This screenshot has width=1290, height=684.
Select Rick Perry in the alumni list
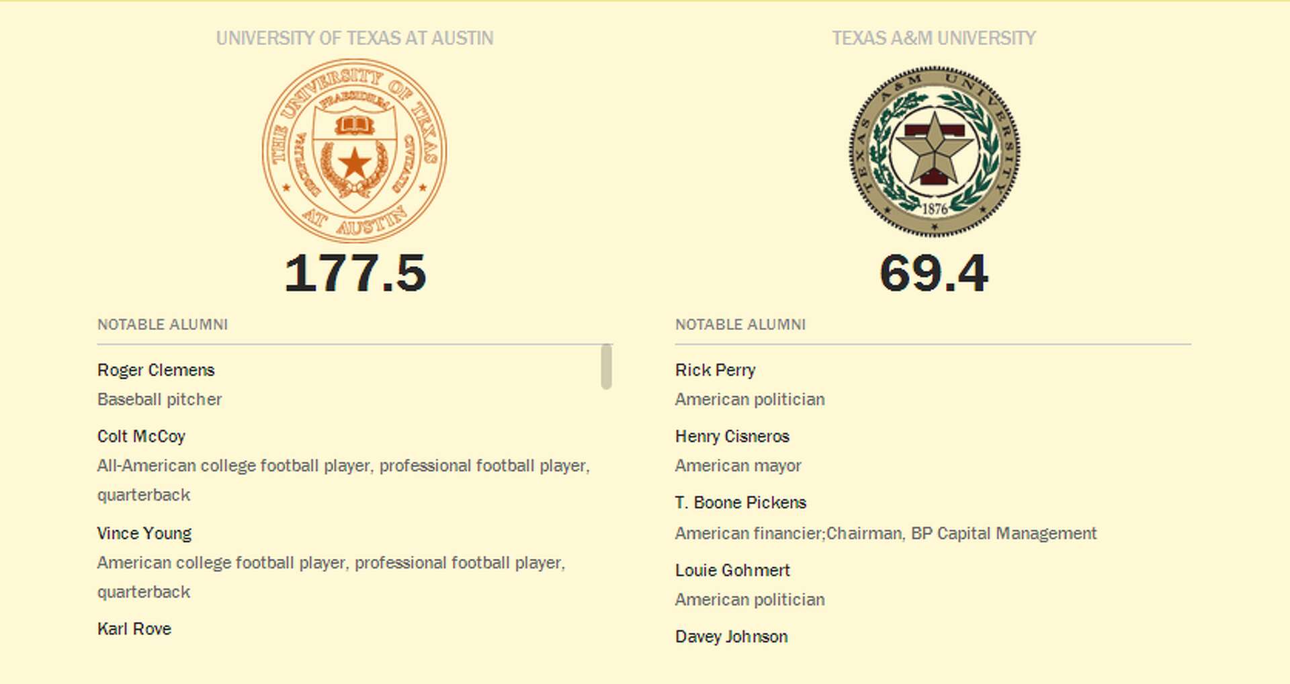pyautogui.click(x=715, y=370)
